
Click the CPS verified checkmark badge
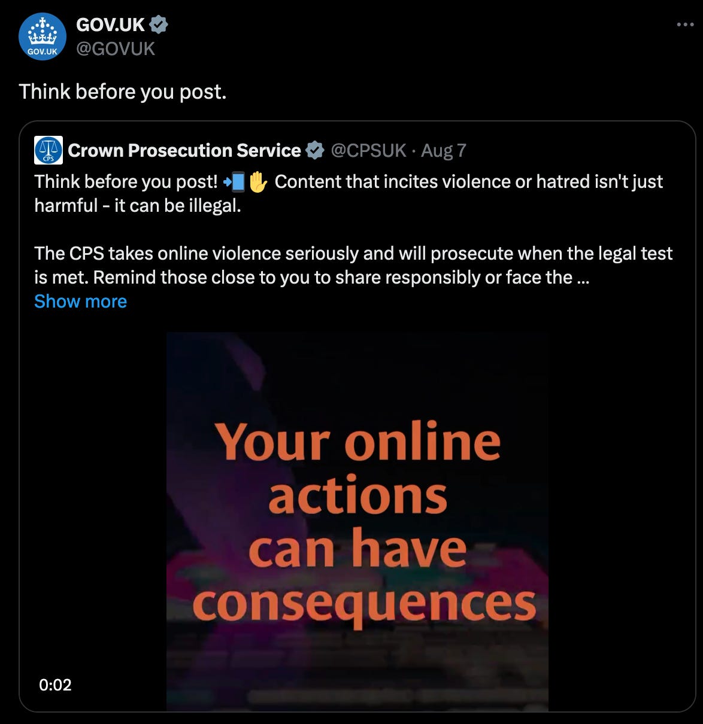click(x=315, y=150)
